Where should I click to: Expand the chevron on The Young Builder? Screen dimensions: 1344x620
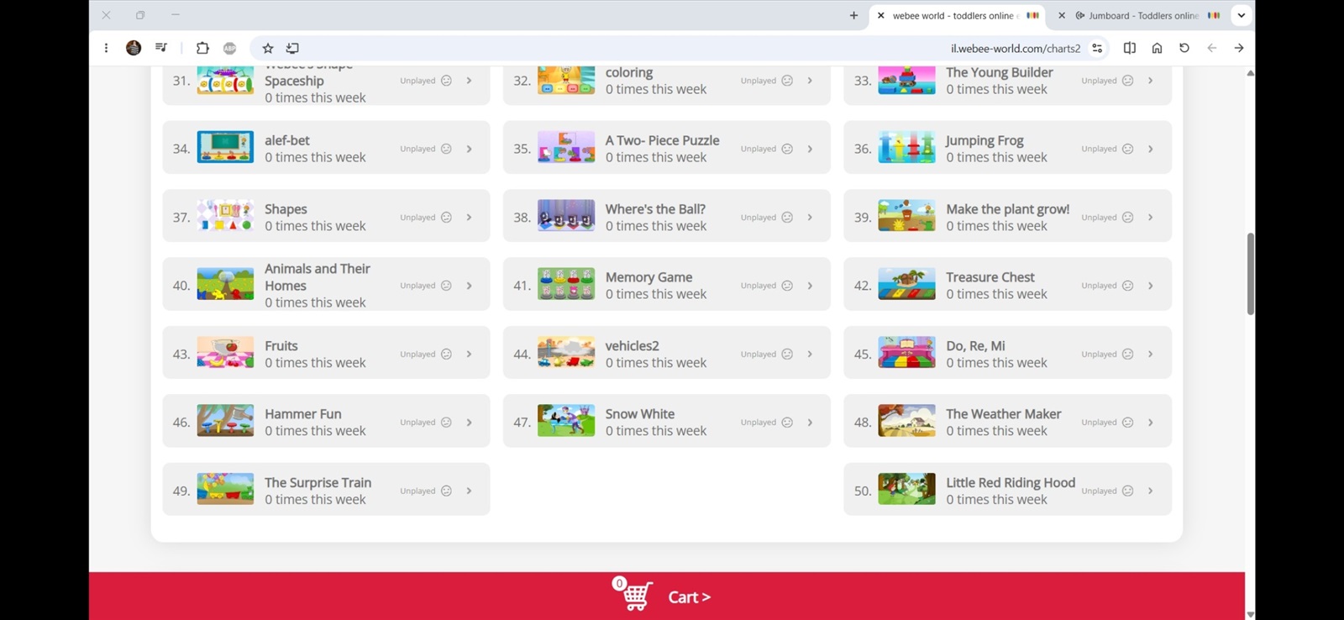1151,81
